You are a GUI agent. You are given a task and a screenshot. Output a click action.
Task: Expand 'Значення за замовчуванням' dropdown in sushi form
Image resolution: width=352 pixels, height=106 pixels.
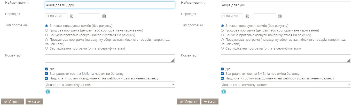pyautogui.click(x=286, y=85)
